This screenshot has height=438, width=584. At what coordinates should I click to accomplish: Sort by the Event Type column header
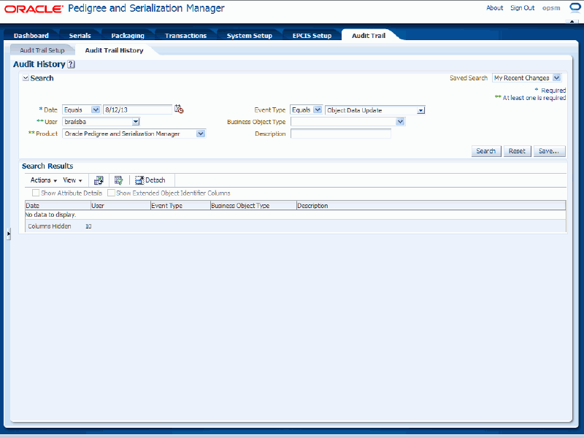pos(180,205)
